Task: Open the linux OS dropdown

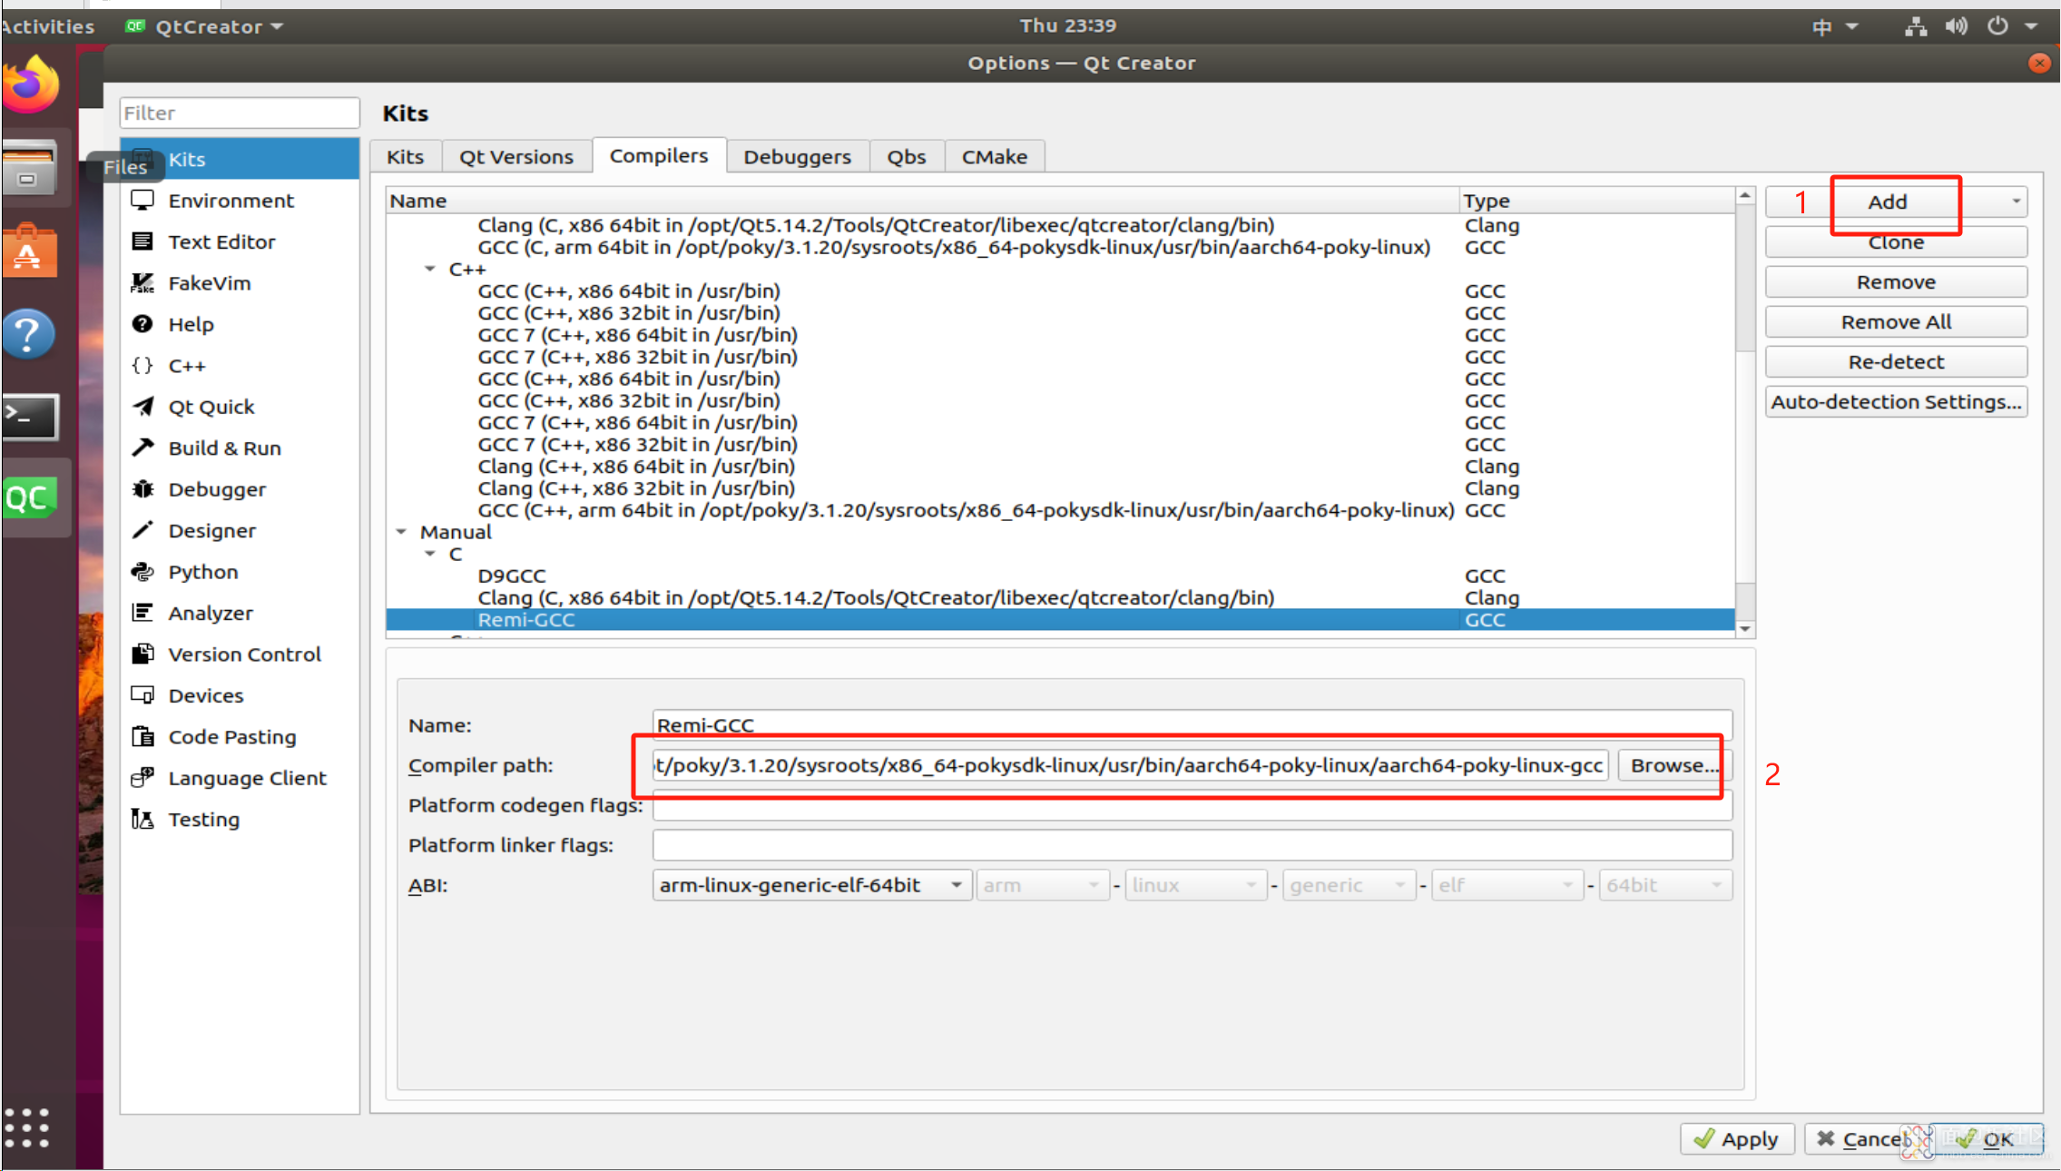Action: pyautogui.click(x=1195, y=885)
